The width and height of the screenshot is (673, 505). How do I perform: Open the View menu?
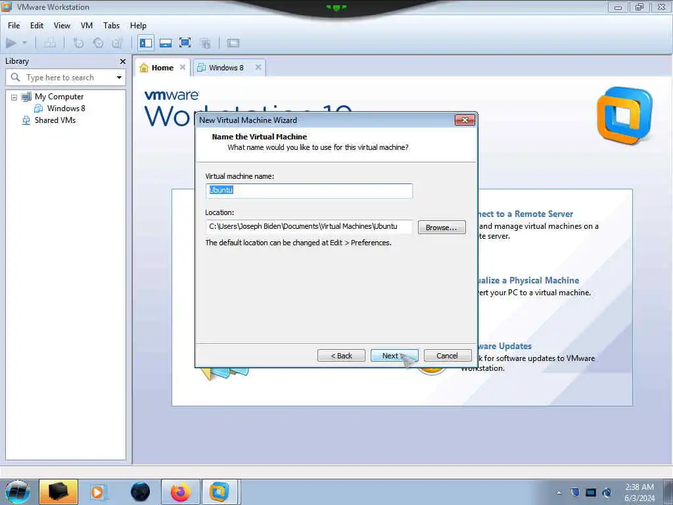[x=62, y=26]
